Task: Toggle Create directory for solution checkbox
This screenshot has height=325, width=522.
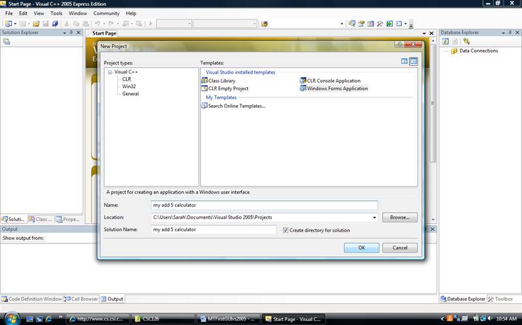Action: [285, 230]
